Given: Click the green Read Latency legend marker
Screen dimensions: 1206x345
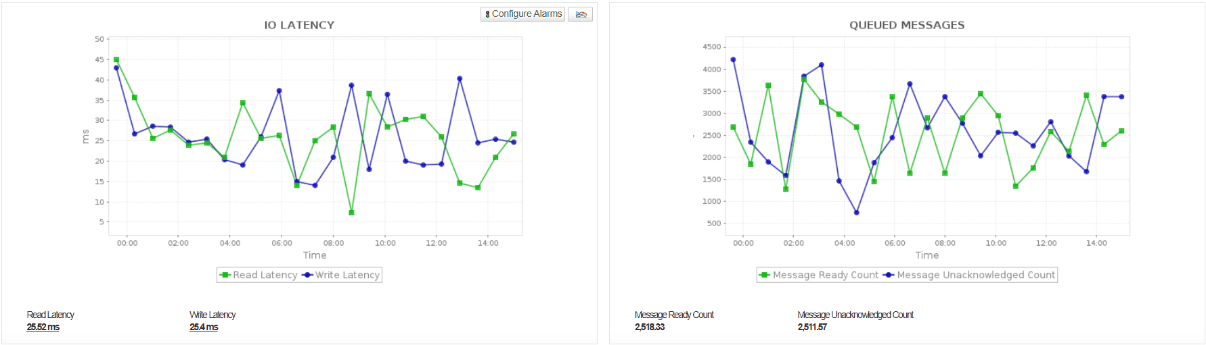Looking at the screenshot, I should click(x=225, y=275).
